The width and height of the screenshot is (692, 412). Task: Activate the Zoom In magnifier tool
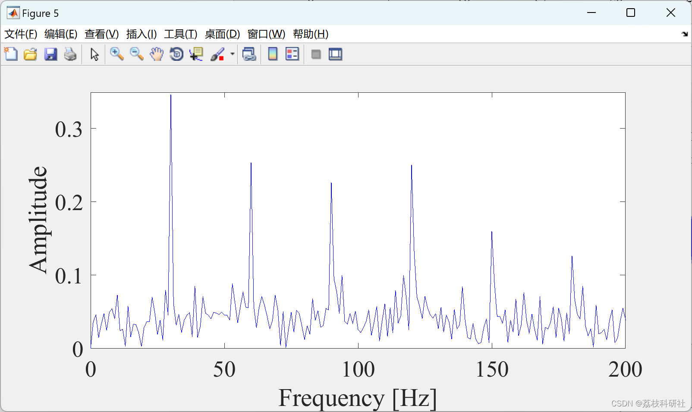click(x=116, y=54)
